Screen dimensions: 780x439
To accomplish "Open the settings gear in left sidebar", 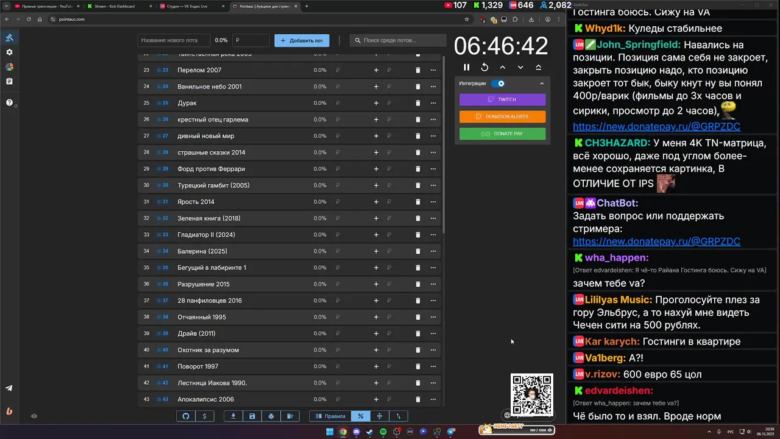I will coord(9,52).
